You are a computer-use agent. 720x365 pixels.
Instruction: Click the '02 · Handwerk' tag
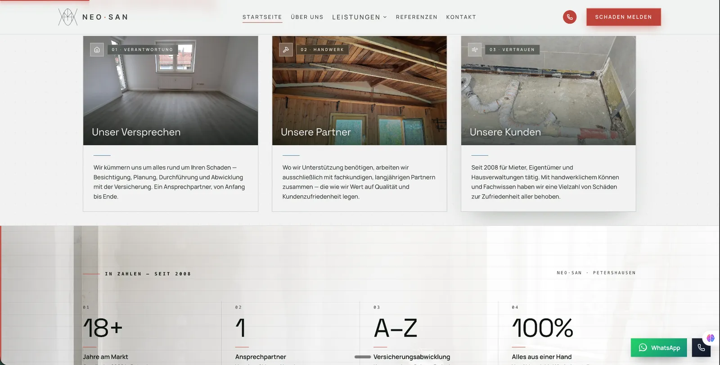322,50
